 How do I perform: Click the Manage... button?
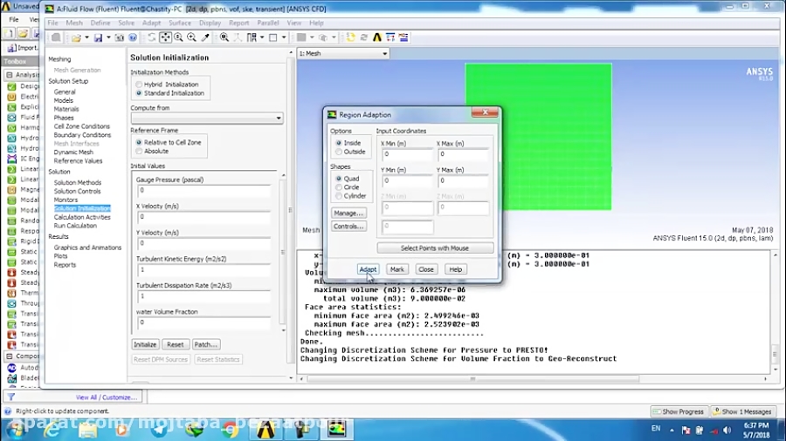pyautogui.click(x=348, y=213)
